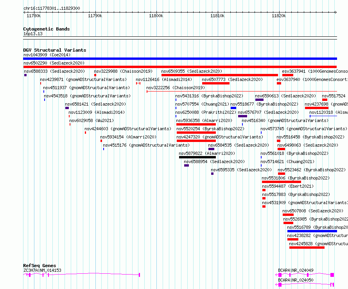
Task: Open esv3637940 variant label
Action: [x=312, y=79]
